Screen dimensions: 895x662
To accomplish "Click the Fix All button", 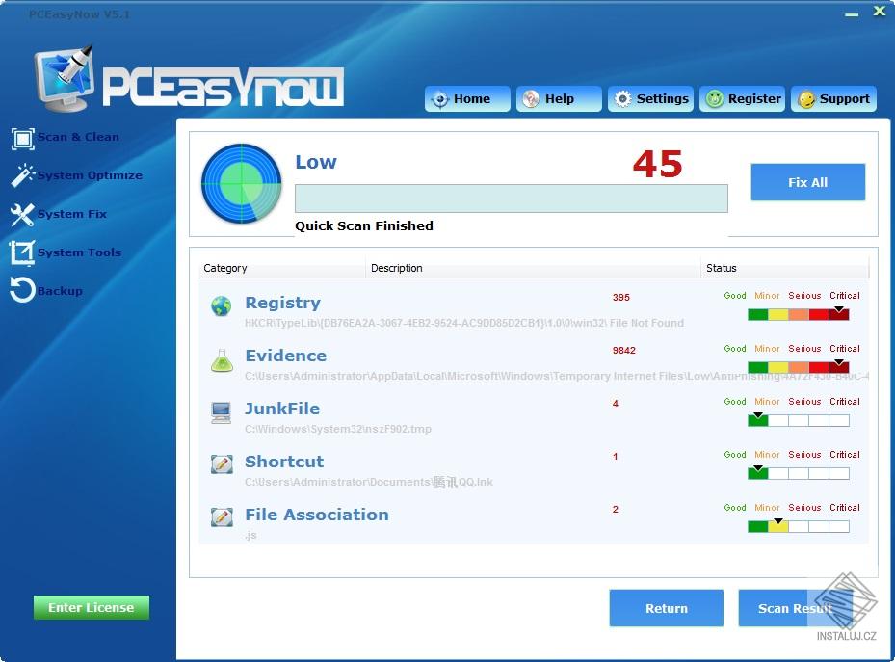I will point(807,182).
